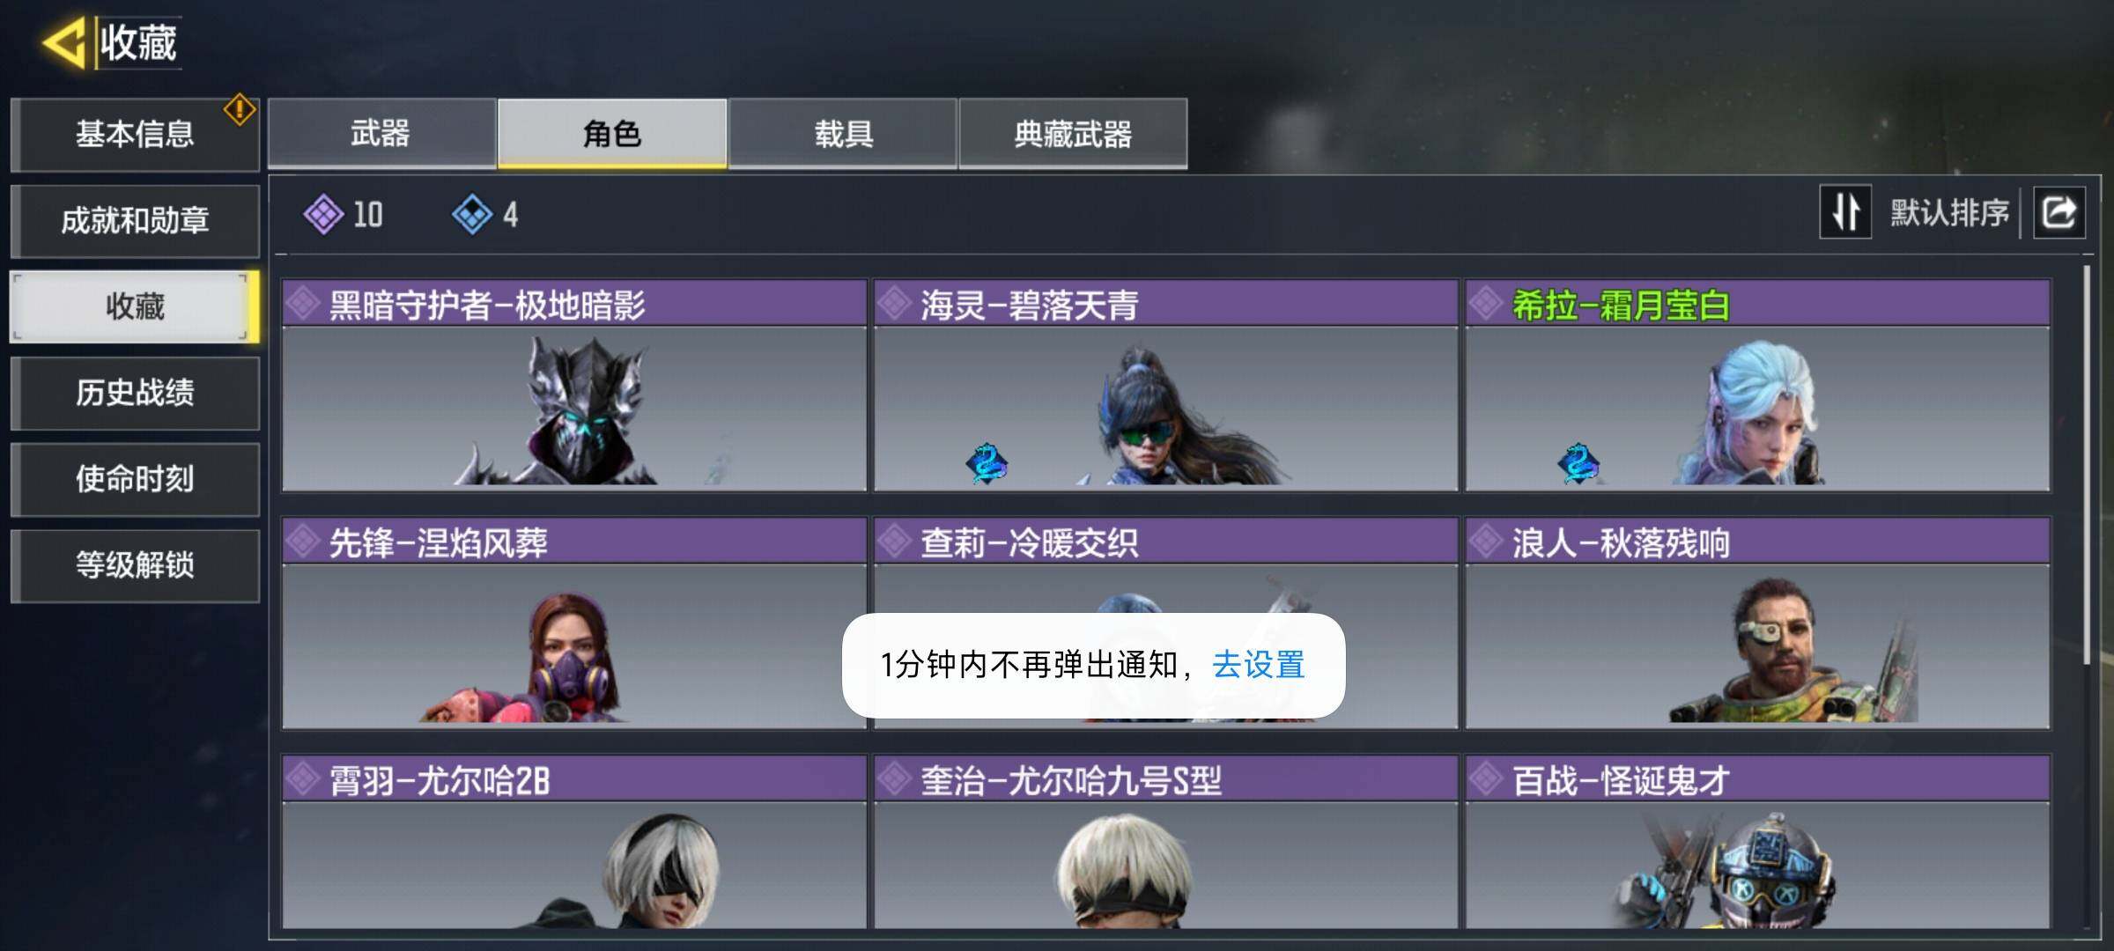Select 使命时刻 sidebar button
Screen dimensions: 2114x951
pyautogui.click(x=135, y=479)
